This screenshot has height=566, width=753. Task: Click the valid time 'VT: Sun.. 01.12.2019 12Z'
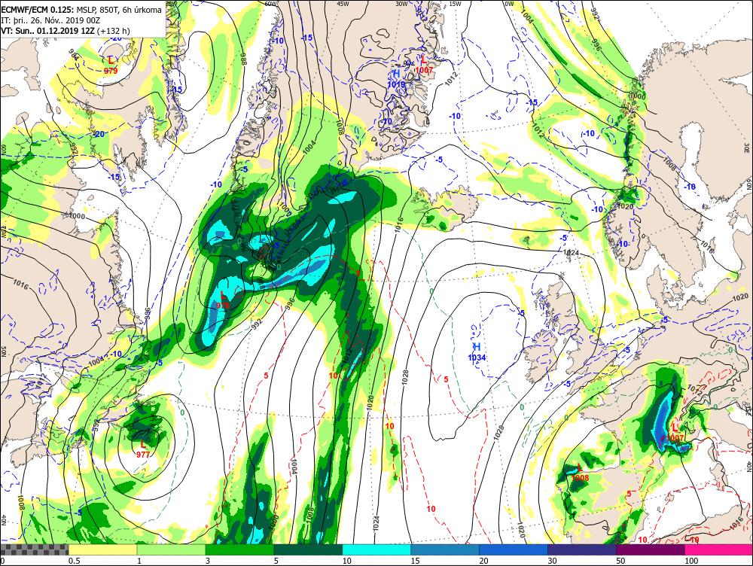coord(48,31)
